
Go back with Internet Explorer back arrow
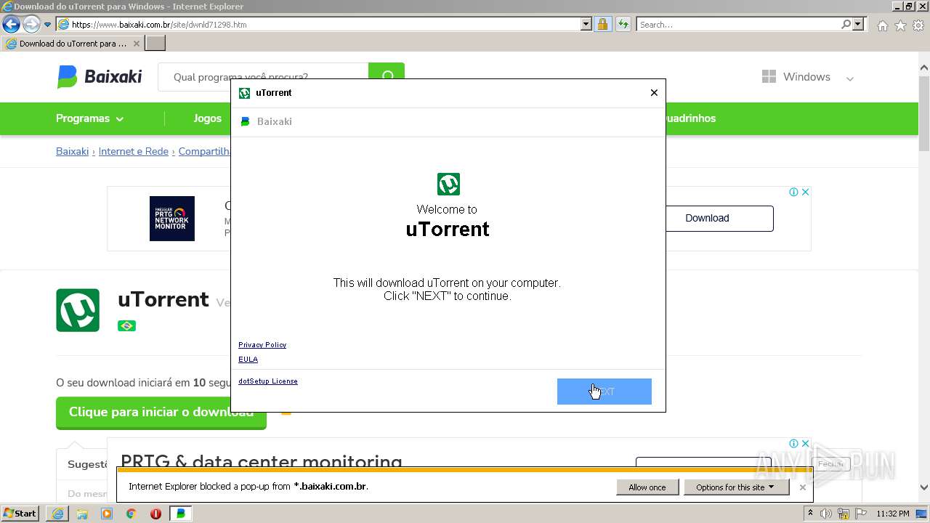11,25
